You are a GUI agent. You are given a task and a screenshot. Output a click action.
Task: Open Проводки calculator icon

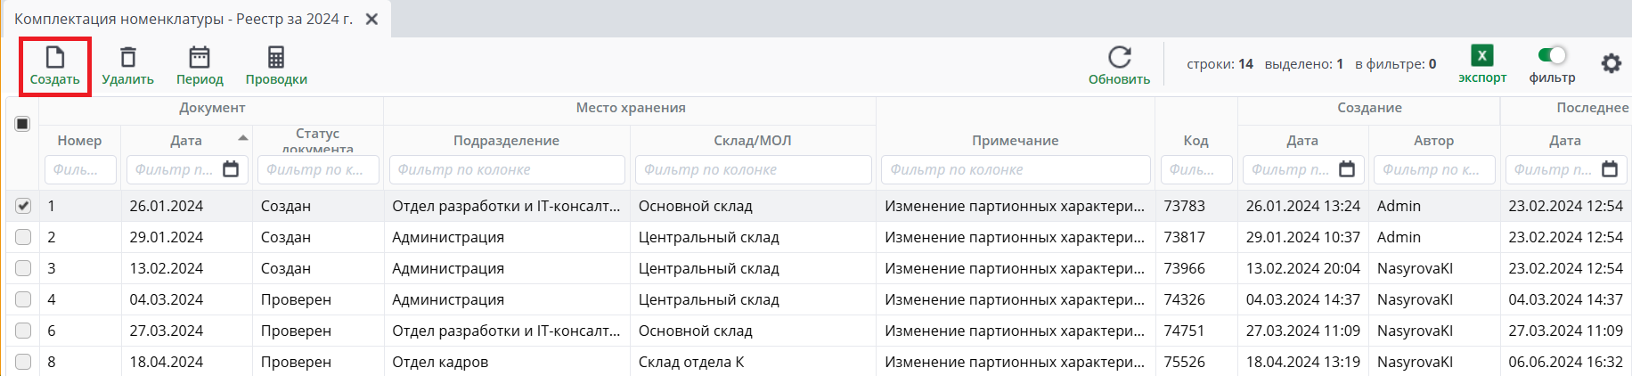[276, 58]
